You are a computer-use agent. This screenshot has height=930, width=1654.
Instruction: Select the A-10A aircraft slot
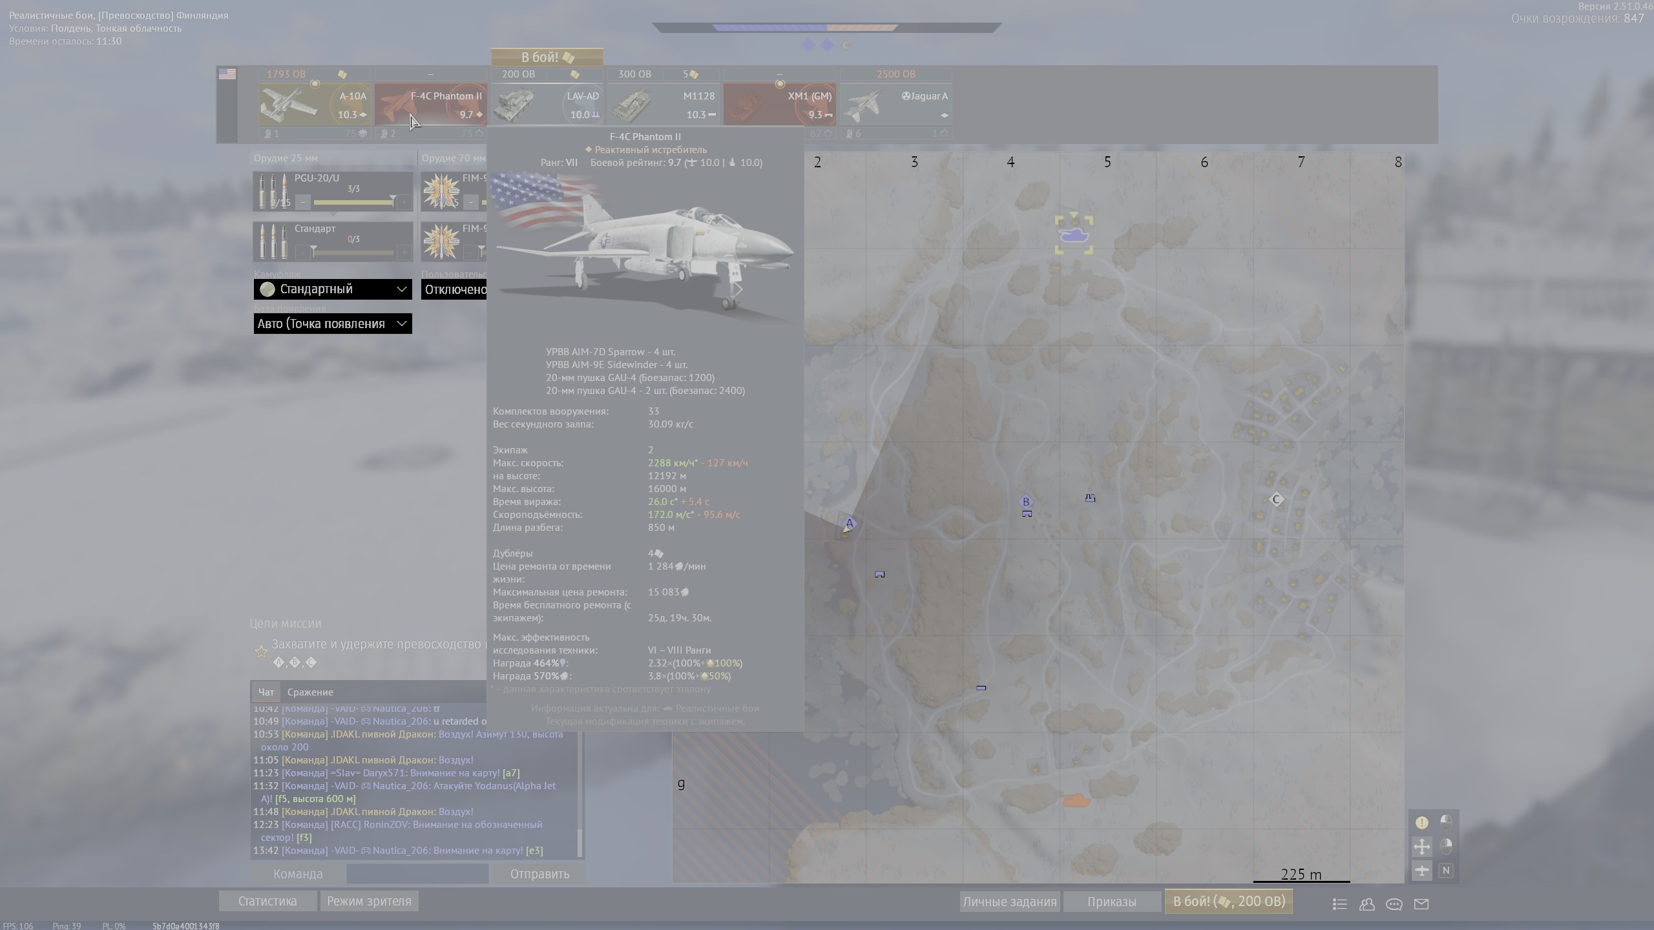point(315,104)
